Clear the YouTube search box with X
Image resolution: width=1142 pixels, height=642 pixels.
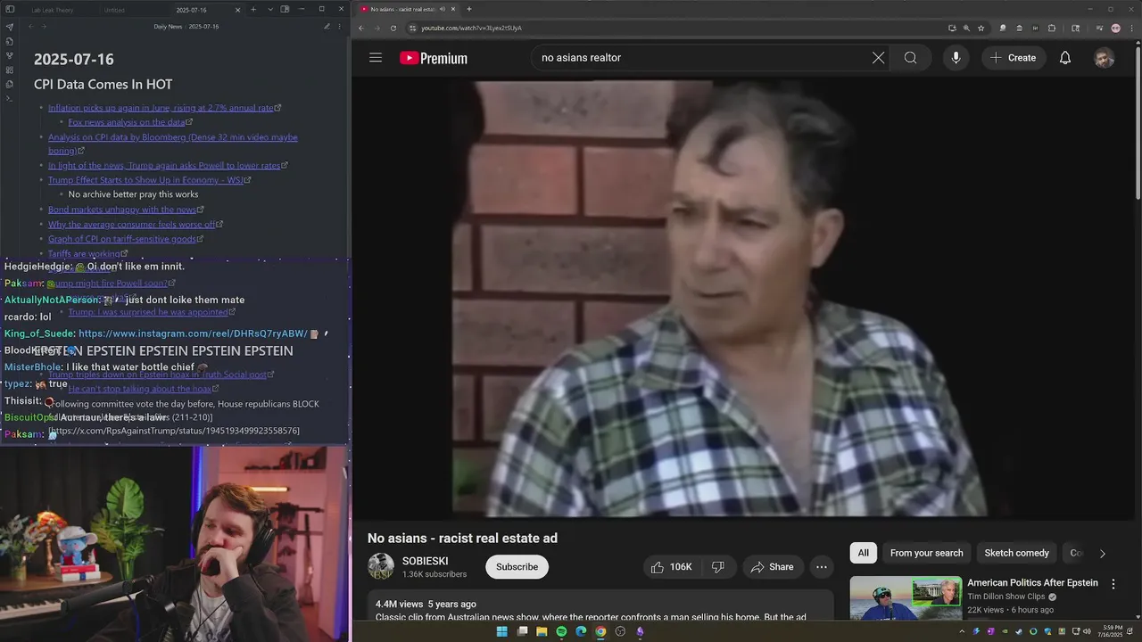pos(878,58)
